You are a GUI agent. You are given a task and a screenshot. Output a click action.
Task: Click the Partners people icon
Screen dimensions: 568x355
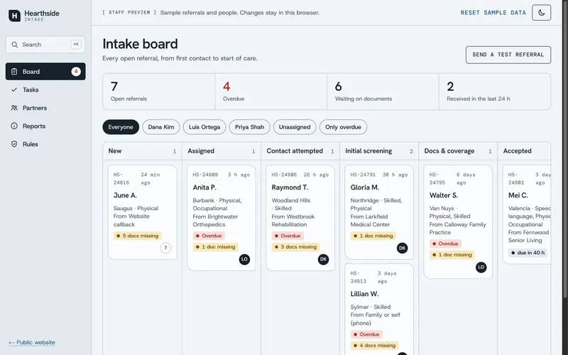14,108
